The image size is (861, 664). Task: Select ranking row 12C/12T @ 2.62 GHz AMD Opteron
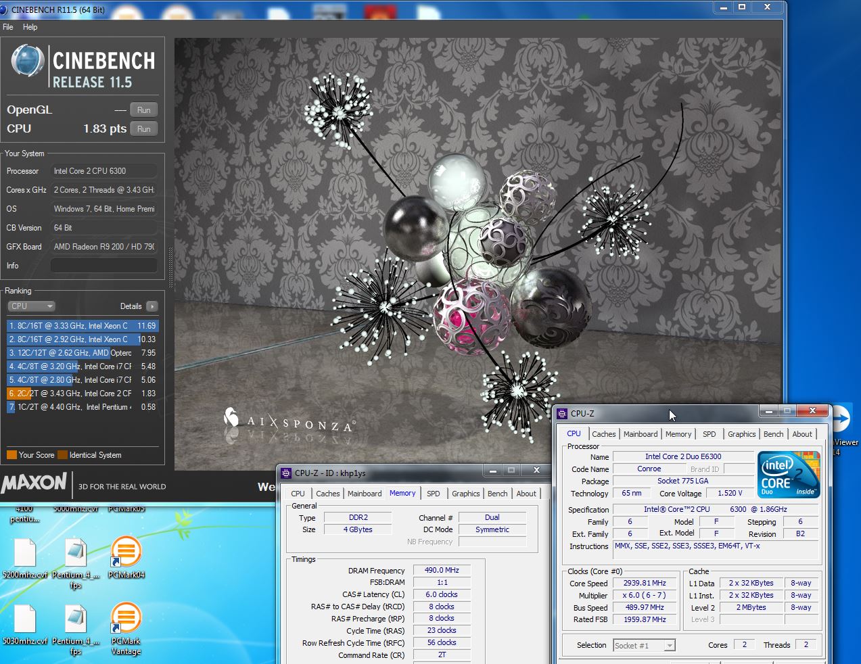pos(83,353)
